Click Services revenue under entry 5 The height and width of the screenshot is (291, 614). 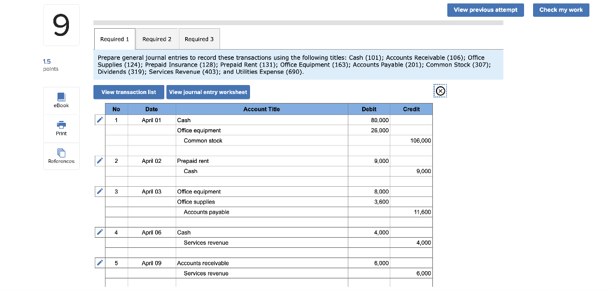(x=262, y=273)
